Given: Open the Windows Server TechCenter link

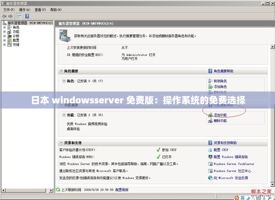Looking at the screenshot, I should point(234,164).
